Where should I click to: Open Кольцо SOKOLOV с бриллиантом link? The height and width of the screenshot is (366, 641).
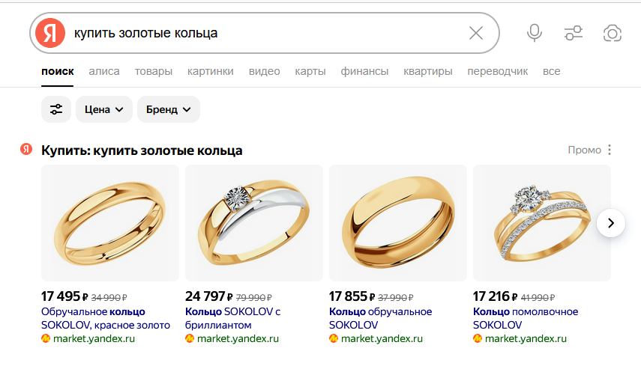tap(232, 318)
